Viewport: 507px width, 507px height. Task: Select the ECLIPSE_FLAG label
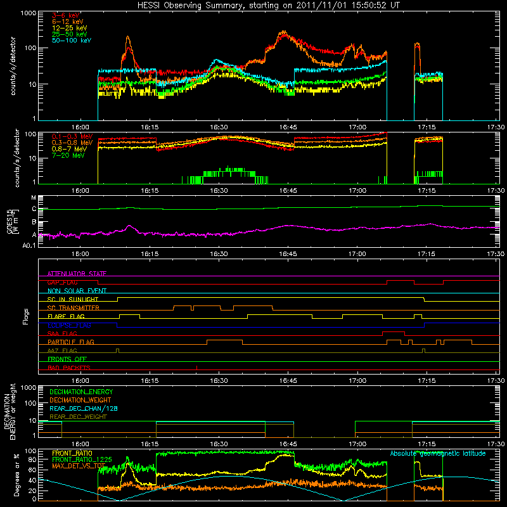pos(69,325)
